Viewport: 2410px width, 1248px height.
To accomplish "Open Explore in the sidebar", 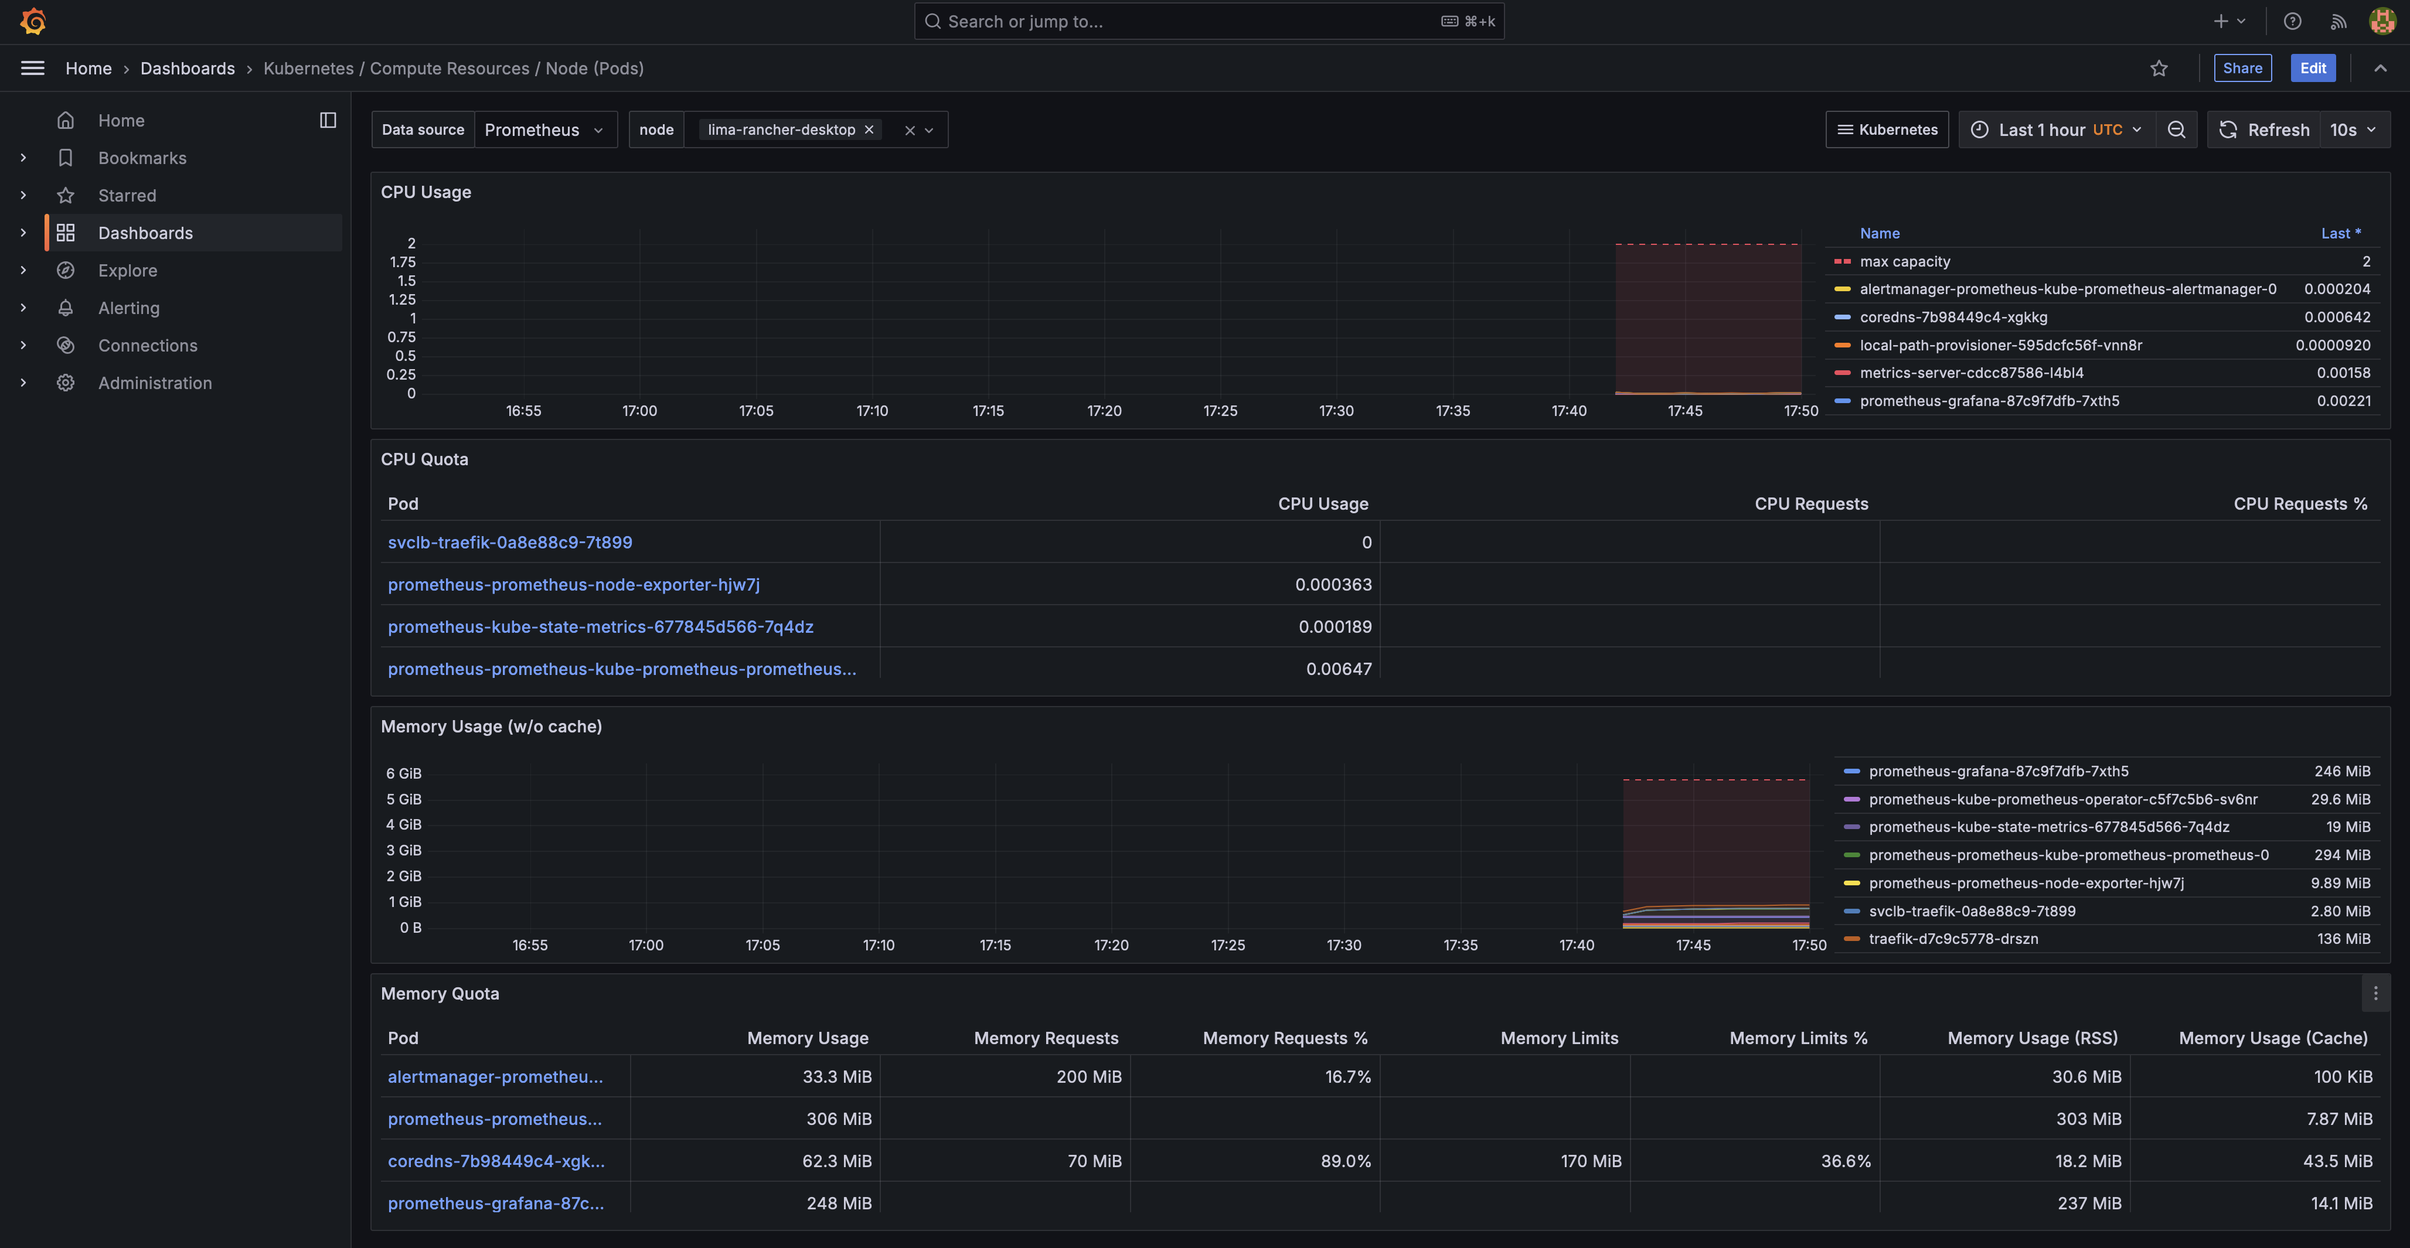I will click(x=127, y=270).
